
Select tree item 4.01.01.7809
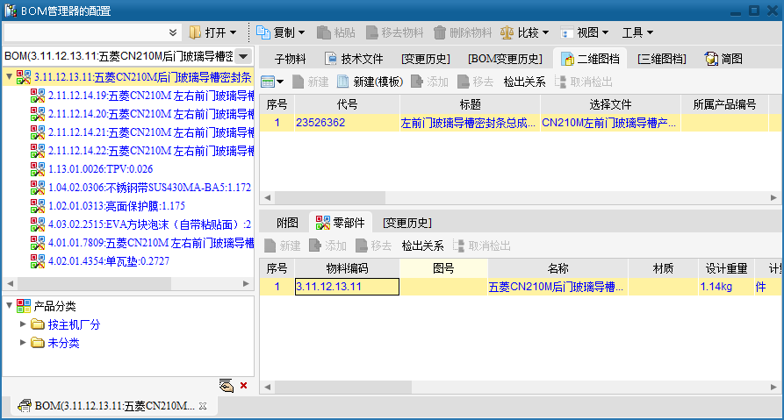142,243
